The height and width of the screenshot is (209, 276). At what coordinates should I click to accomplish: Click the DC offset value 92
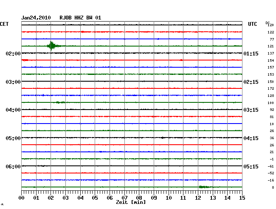(272, 110)
